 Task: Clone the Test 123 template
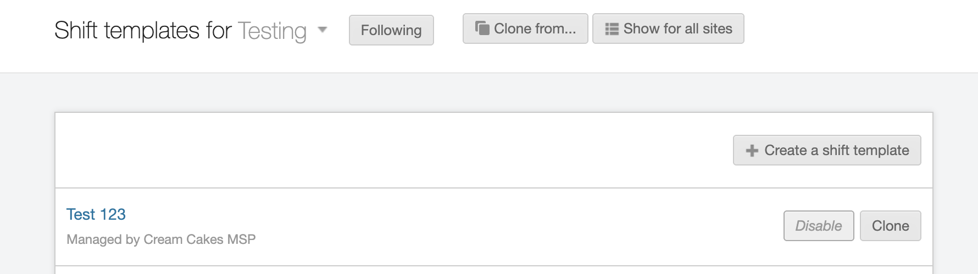[890, 226]
